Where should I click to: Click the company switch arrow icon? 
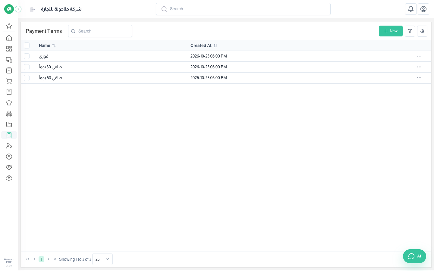[x=33, y=10]
